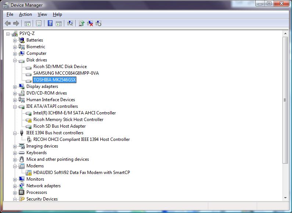
Task: Collapse the Modems node
Action: (x=15, y=166)
